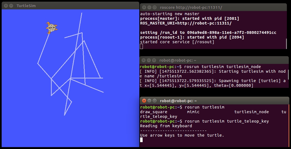Image resolution: width=291 pixels, height=149 pixels.
Task: Click the 'setting /run_id to' line
Action: [208, 32]
